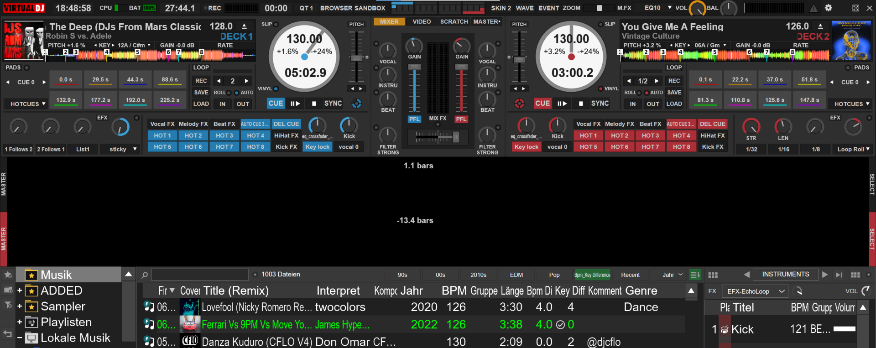This screenshot has height=348, width=876.
Task: Click the Vocal FX button on Deck 1
Action: click(162, 124)
